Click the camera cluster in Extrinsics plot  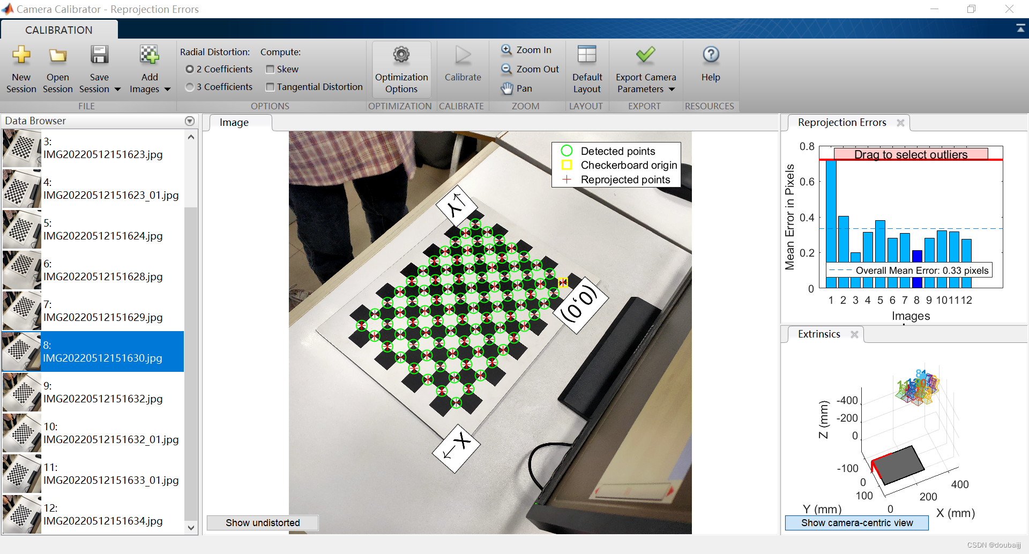pyautogui.click(x=918, y=387)
